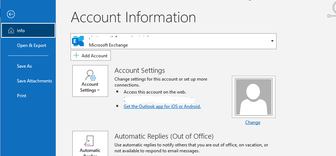Click the home icon beside Info
The height and width of the screenshot is (156, 336).
(x=11, y=31)
